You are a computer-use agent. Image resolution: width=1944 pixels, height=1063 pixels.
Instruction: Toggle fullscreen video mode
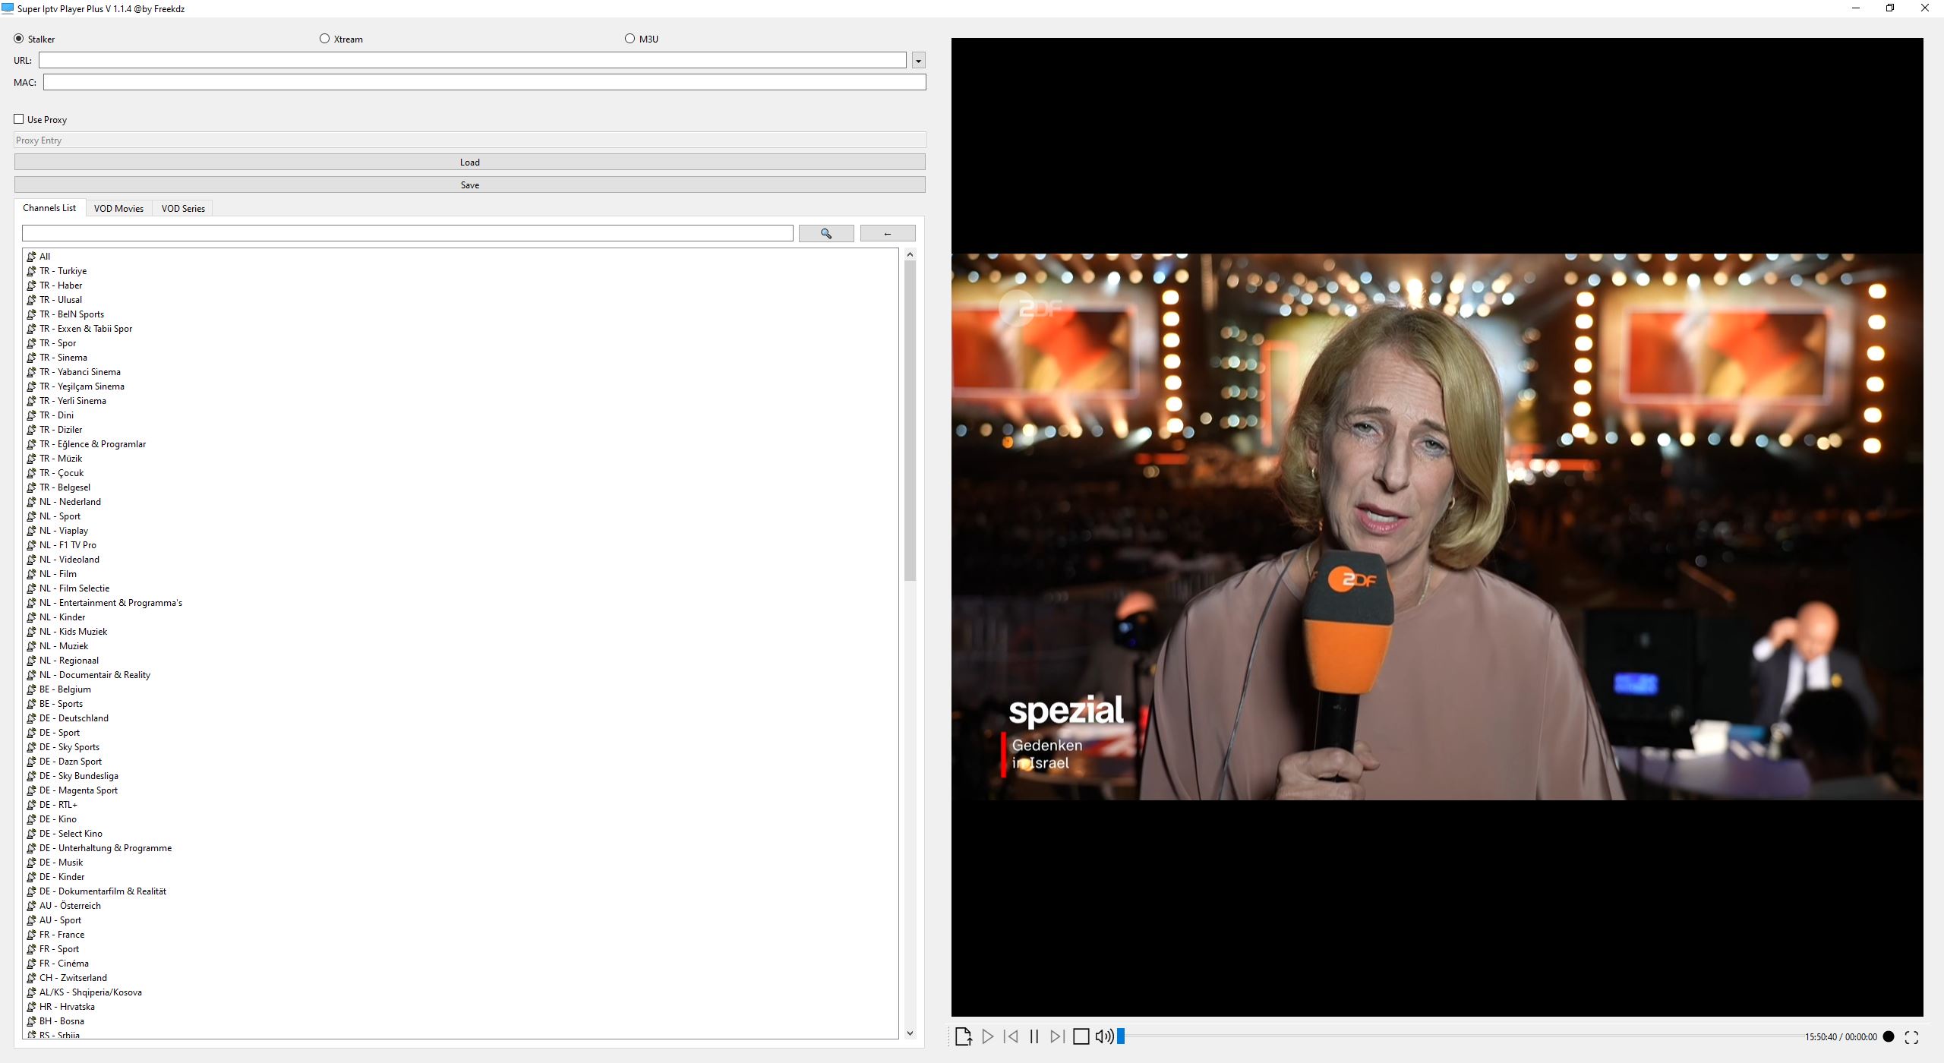tap(1911, 1037)
